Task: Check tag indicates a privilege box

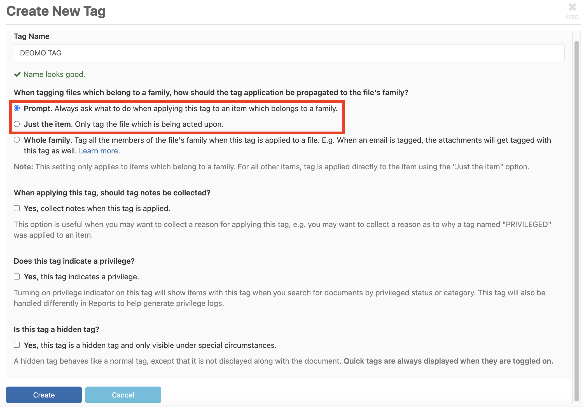Action: [17, 277]
